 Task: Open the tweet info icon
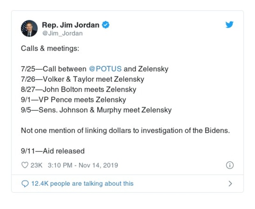click(229, 165)
